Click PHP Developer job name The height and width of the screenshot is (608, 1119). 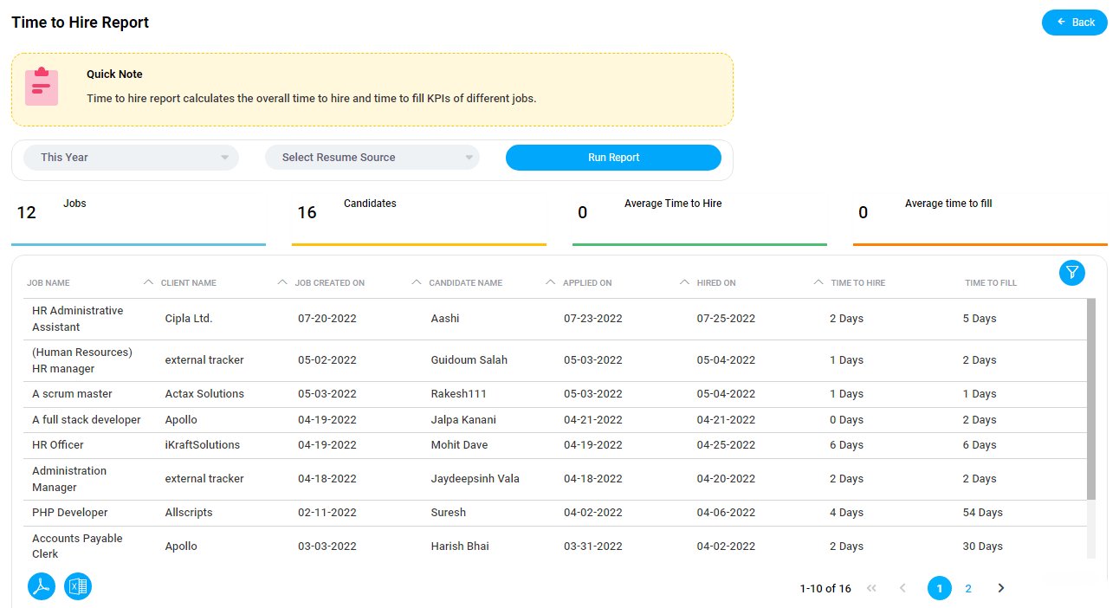click(x=70, y=513)
